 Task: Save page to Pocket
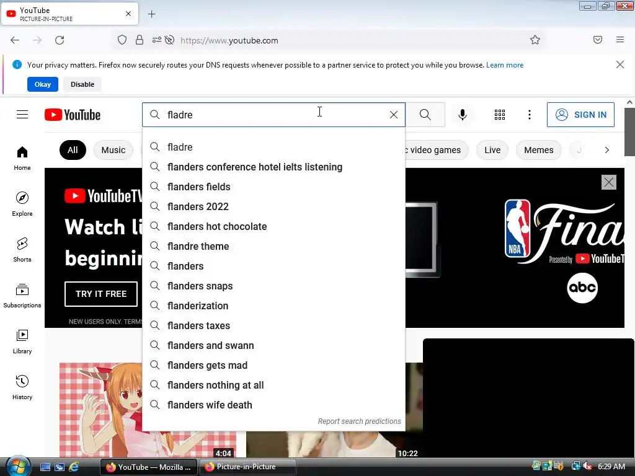598,40
